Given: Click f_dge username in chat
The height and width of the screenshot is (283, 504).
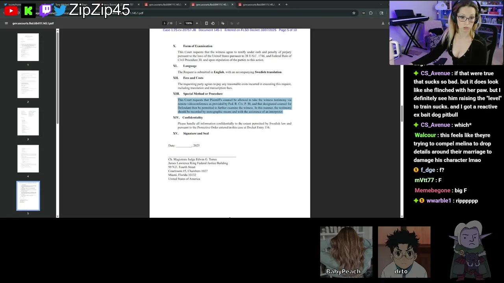Looking at the screenshot, I should point(428,170).
